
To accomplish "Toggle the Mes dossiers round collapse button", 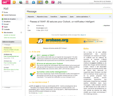I will click(21, 32).
